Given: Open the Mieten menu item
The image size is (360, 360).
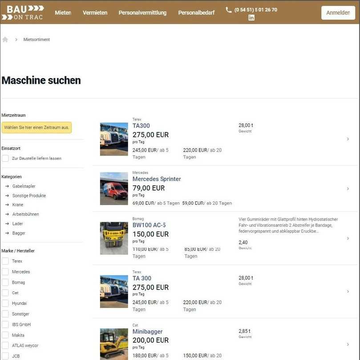Looking at the screenshot, I should click(x=63, y=13).
